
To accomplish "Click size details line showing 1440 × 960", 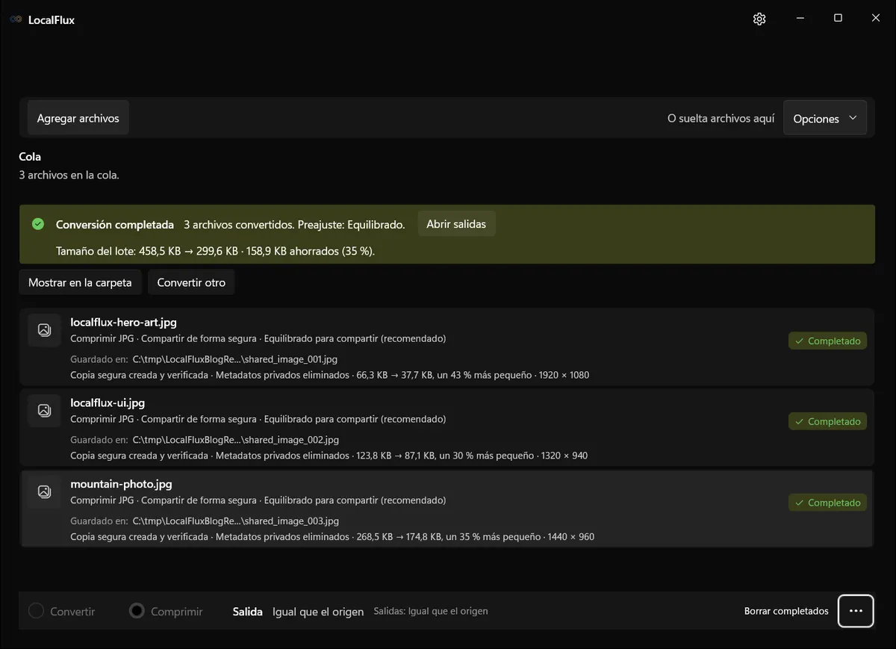I will pos(332,537).
